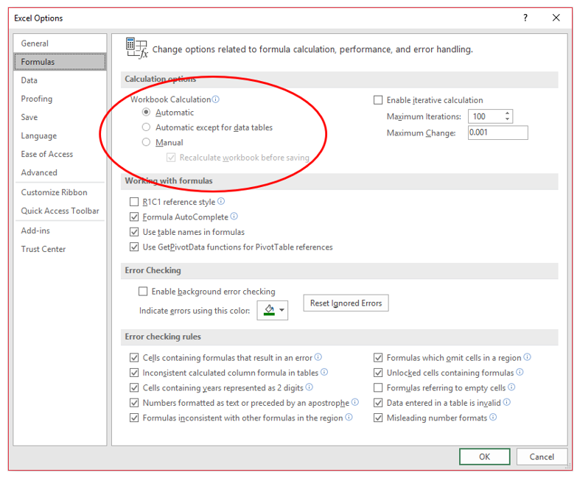Toggle R1C1 reference style checkbox
The height and width of the screenshot is (489, 577).
134,202
